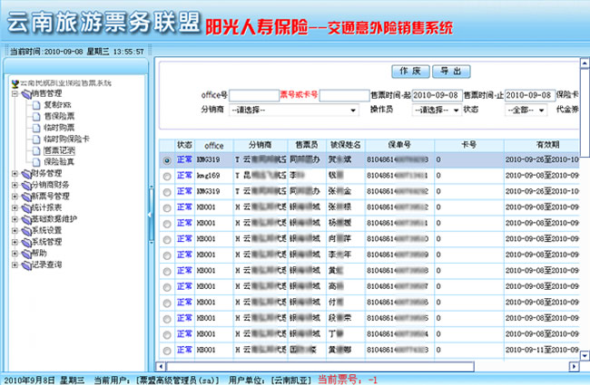Click the 财务管理 folder icon

pyautogui.click(x=26, y=174)
